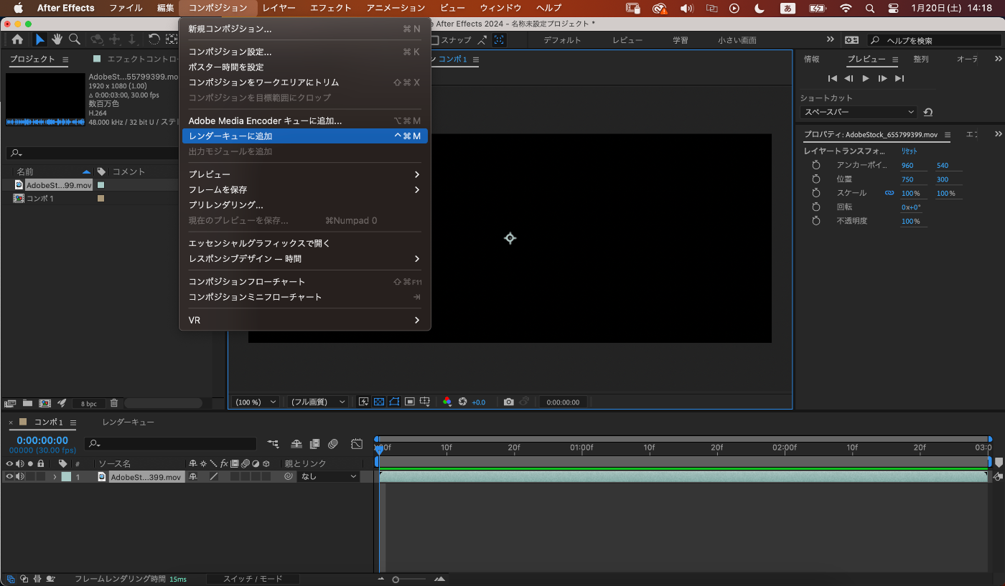
Task: Toggle the transparency grid in the viewer
Action: pos(379,402)
